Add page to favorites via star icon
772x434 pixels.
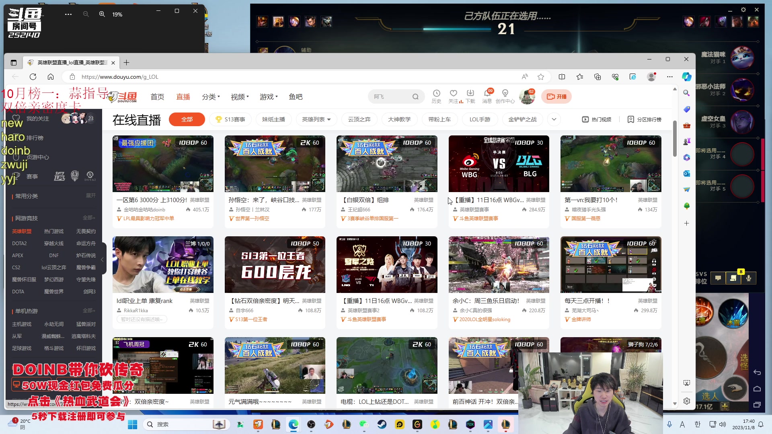coord(541,77)
